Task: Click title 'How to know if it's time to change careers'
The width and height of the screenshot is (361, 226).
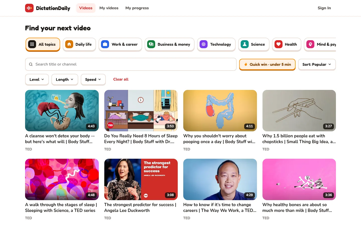Action: click(220, 207)
